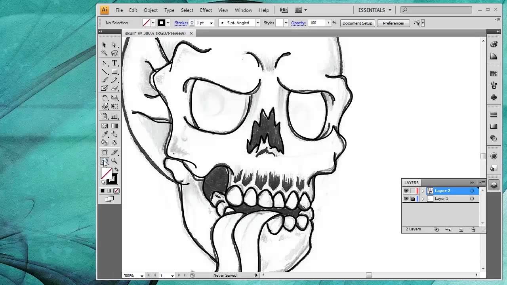Open the brush definition dropdown showing 5 pt. Angled
Image resolution: width=507 pixels, height=285 pixels.
pos(258,23)
